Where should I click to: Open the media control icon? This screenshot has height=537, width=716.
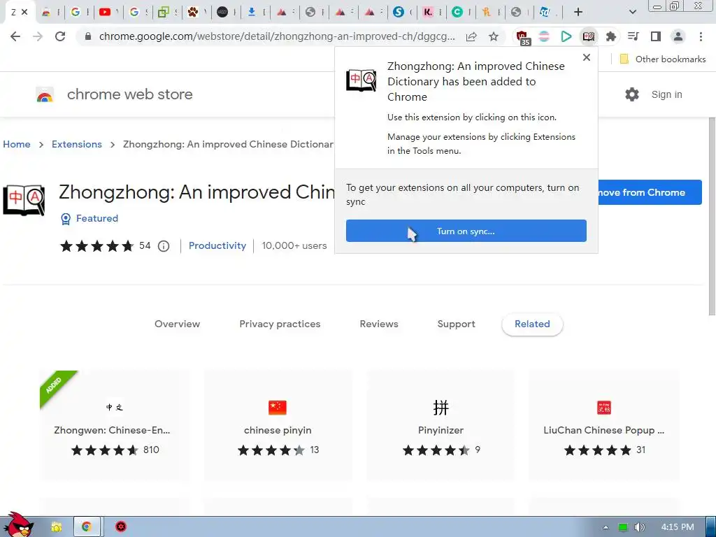coord(633,36)
